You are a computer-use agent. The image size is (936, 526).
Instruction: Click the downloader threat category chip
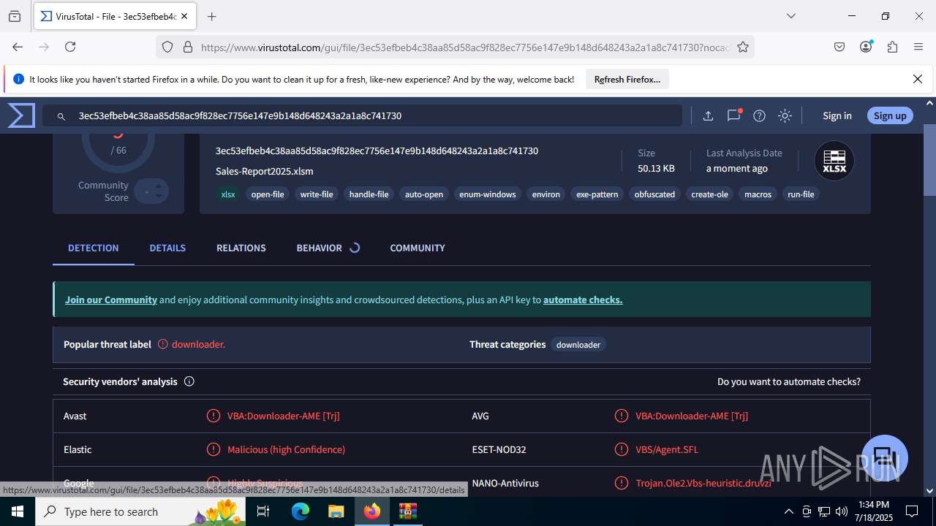(578, 345)
